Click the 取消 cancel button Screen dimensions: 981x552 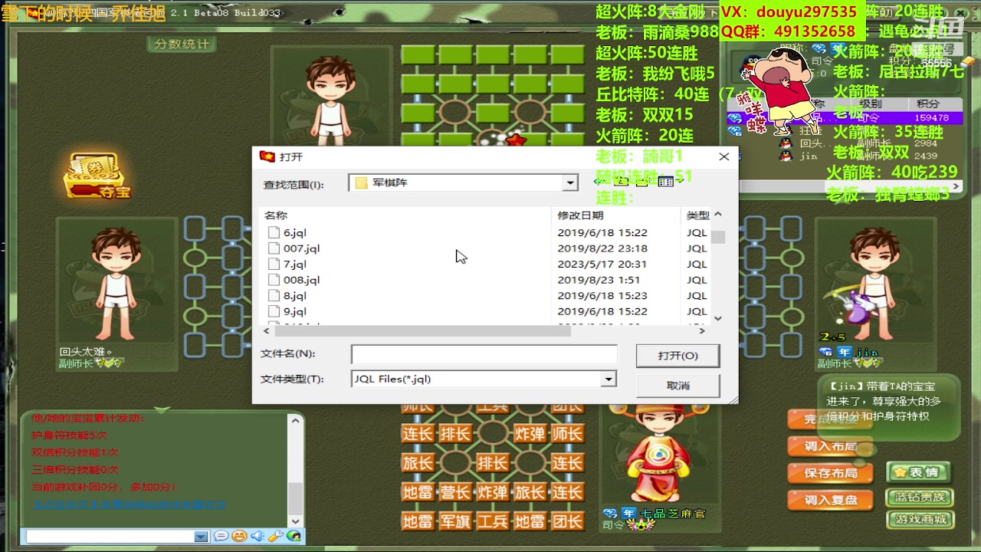[x=678, y=385]
